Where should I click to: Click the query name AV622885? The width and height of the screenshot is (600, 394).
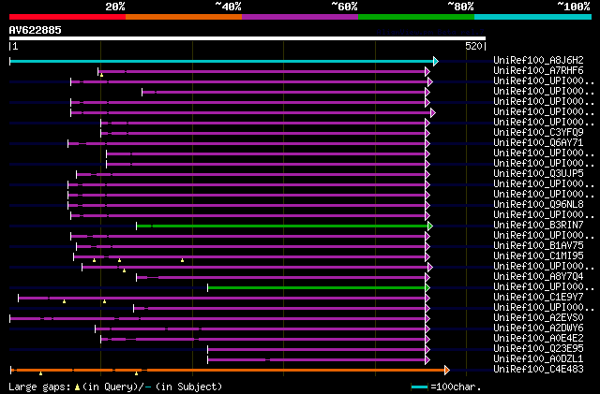point(36,30)
